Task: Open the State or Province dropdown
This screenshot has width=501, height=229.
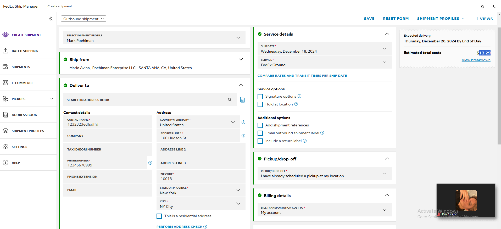Action: (x=201, y=190)
